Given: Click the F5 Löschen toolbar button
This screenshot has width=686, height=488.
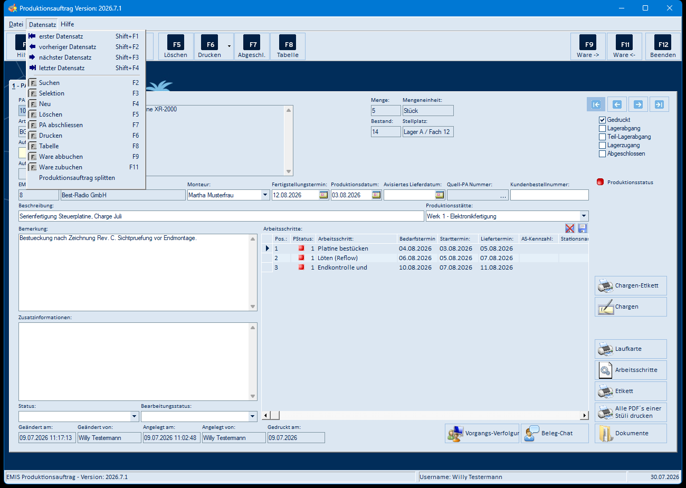Looking at the screenshot, I should tap(176, 46).
